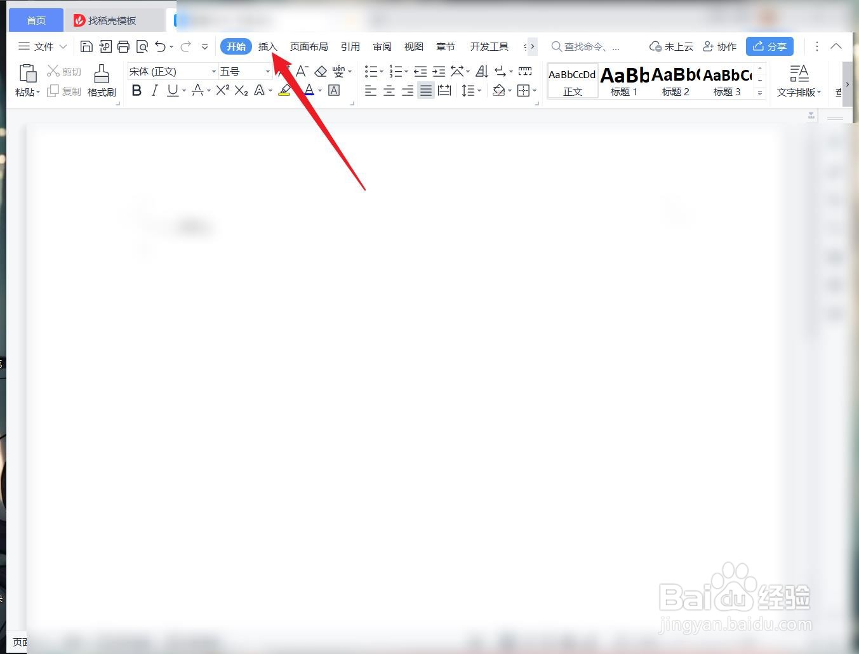Click the 查找命令 search field

586,46
